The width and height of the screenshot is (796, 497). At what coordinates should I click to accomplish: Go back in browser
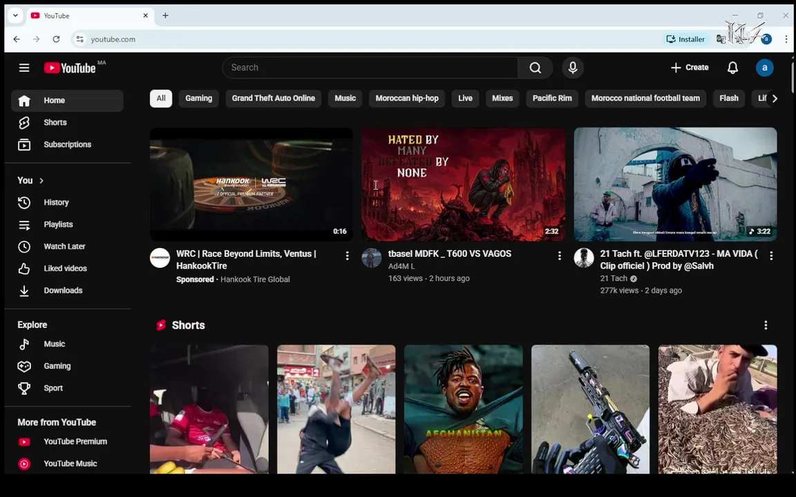pos(17,39)
